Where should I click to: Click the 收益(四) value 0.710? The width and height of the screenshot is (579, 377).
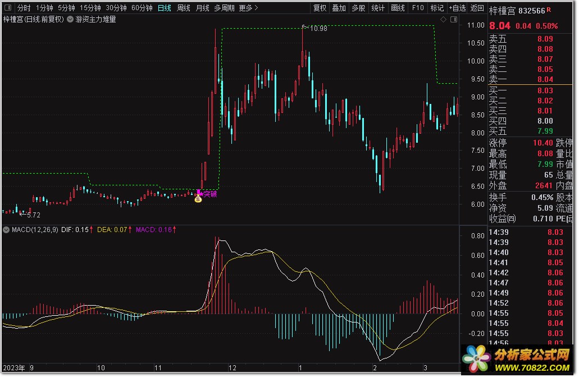click(x=543, y=219)
